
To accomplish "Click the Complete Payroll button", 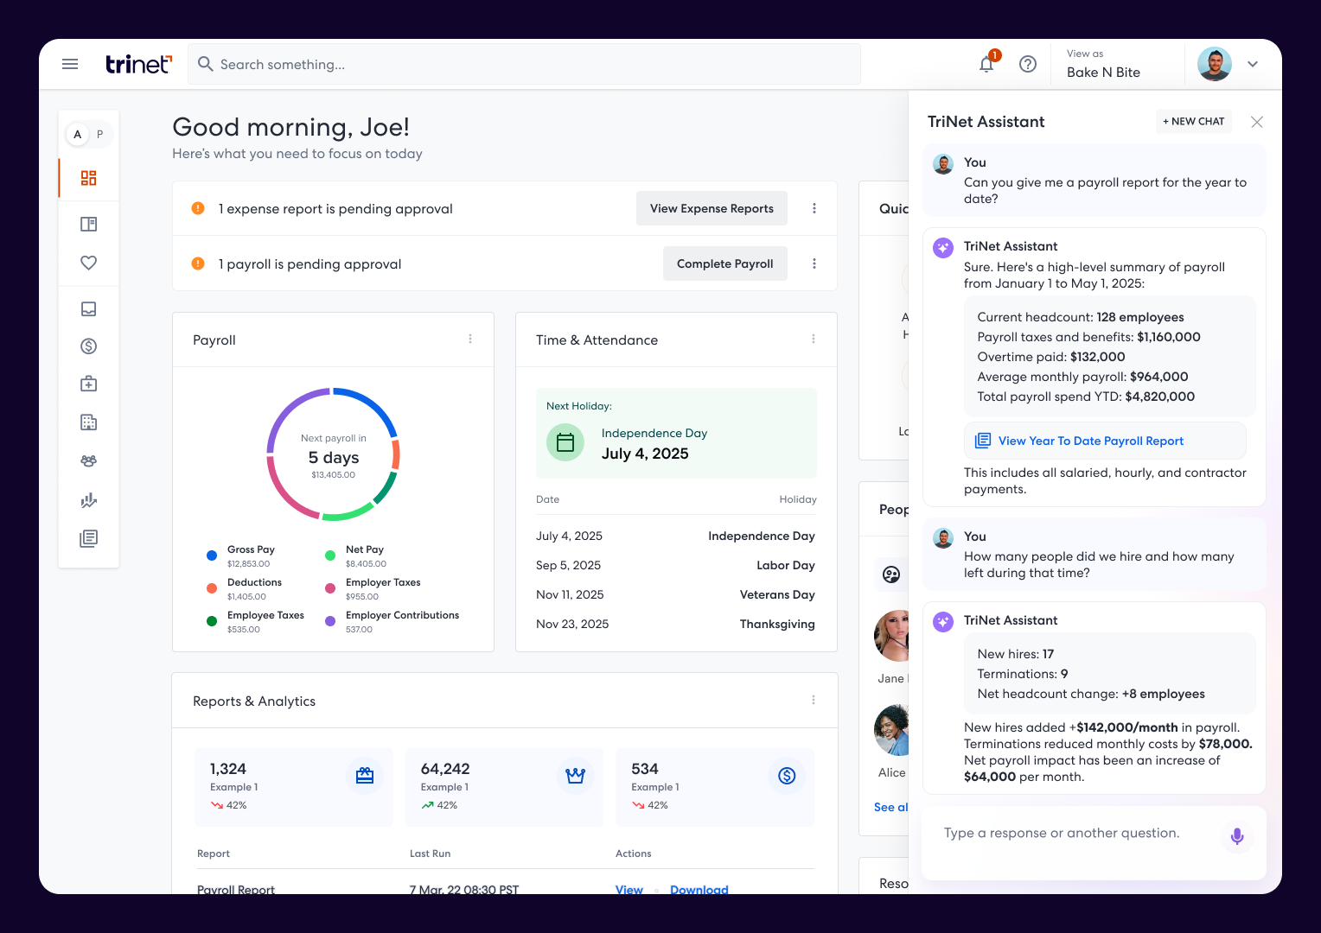I will coord(724,263).
